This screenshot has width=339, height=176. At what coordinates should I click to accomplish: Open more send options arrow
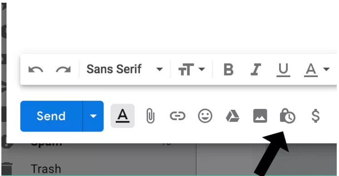coord(93,116)
